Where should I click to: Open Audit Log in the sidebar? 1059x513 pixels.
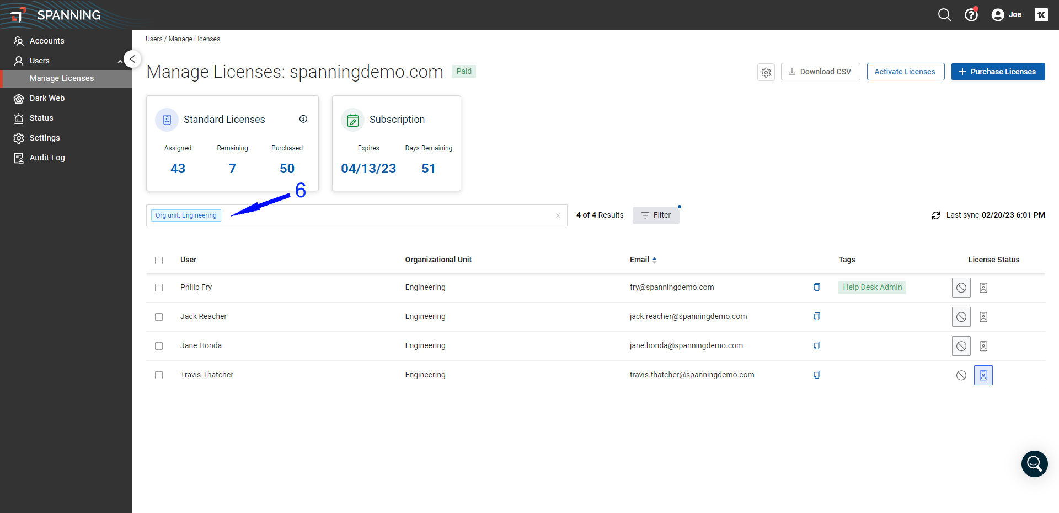(x=66, y=158)
